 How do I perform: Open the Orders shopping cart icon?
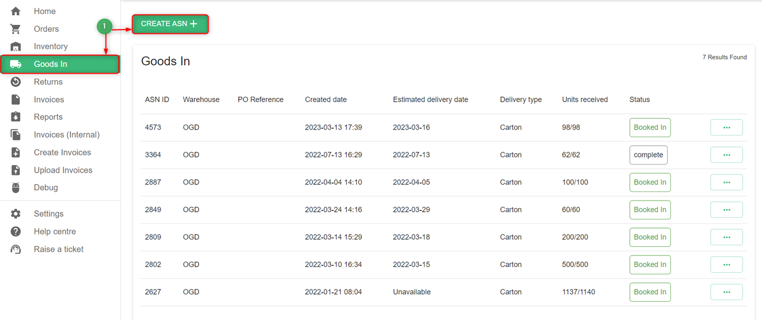pos(16,29)
